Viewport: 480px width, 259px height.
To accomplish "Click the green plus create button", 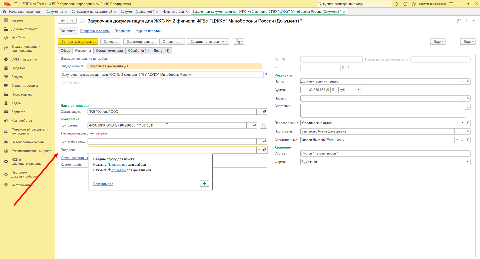I will pos(204,184).
